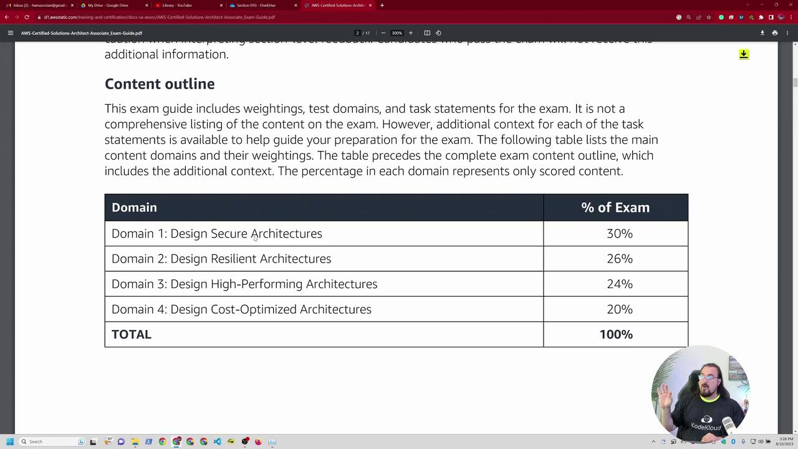Click the zoom magnifier in address bar
This screenshot has height=449, width=798.
(x=689, y=17)
